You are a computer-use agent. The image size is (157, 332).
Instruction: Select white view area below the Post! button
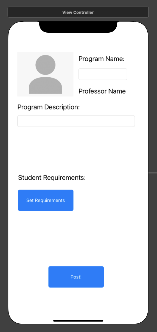78,302
